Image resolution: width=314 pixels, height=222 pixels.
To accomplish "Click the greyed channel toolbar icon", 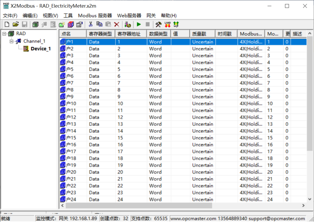I will (x=44, y=25).
